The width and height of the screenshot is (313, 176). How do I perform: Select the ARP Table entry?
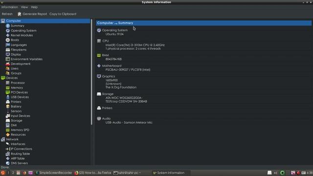pyautogui.click(x=18, y=158)
